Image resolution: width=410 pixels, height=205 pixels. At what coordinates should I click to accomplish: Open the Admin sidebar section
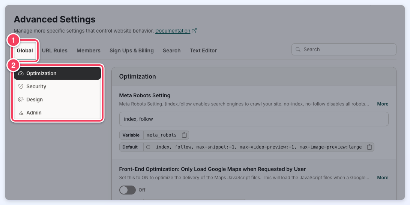pyautogui.click(x=57, y=113)
